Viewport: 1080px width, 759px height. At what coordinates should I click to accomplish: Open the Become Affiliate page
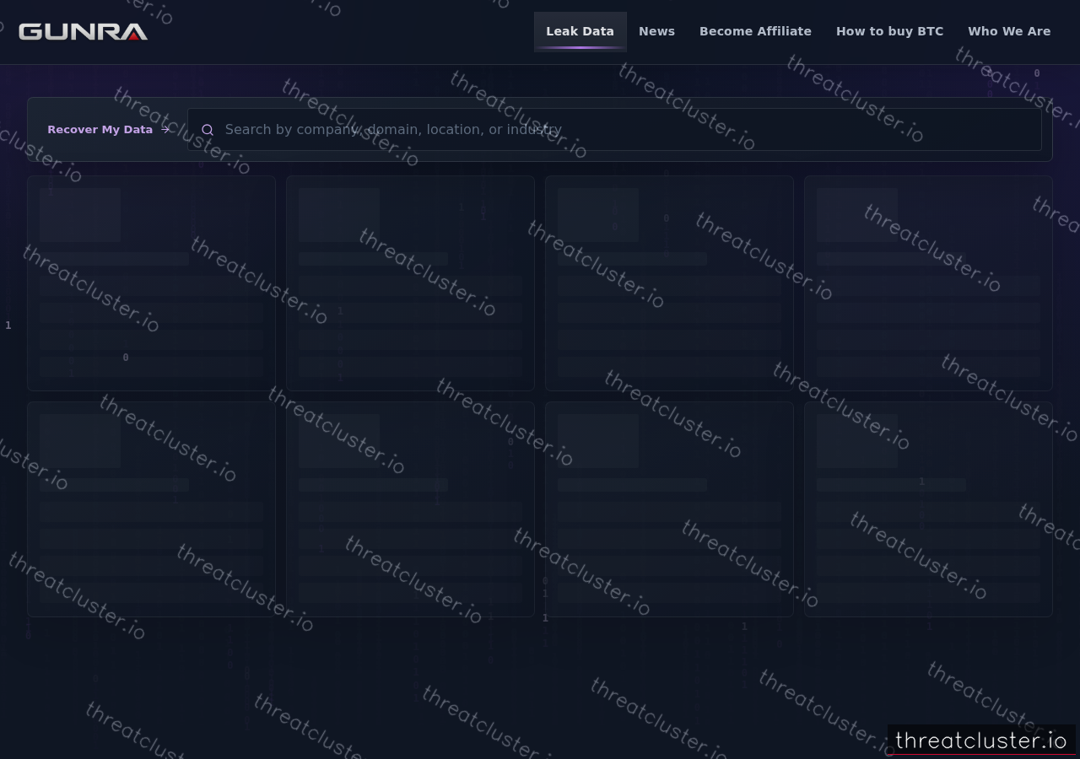[x=755, y=31]
